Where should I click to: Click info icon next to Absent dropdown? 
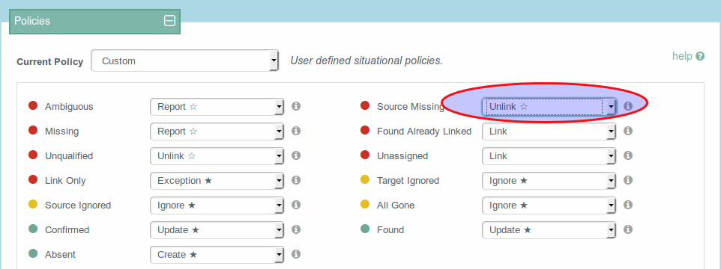point(296,254)
